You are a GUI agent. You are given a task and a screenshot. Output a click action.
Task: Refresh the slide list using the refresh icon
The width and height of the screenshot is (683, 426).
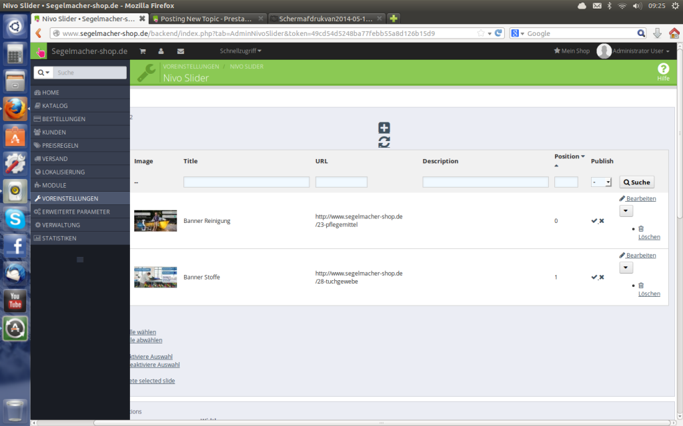click(x=384, y=141)
